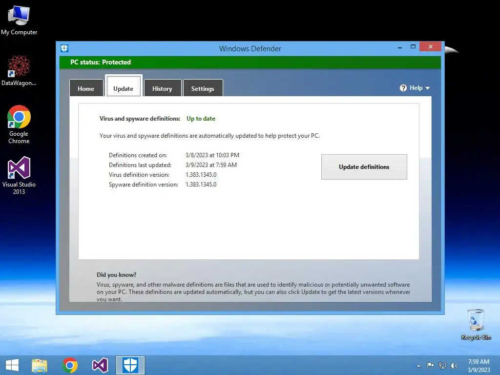Launch Chrome from the taskbar
Screen dimensions: 500x375
[x=70, y=365]
